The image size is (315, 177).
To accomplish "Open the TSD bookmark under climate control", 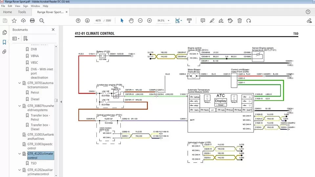I will tap(33, 163).
